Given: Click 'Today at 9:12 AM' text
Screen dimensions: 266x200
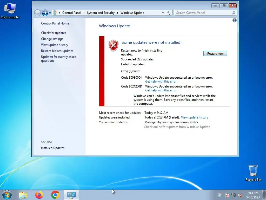Looking at the screenshot, I should tap(156, 113).
